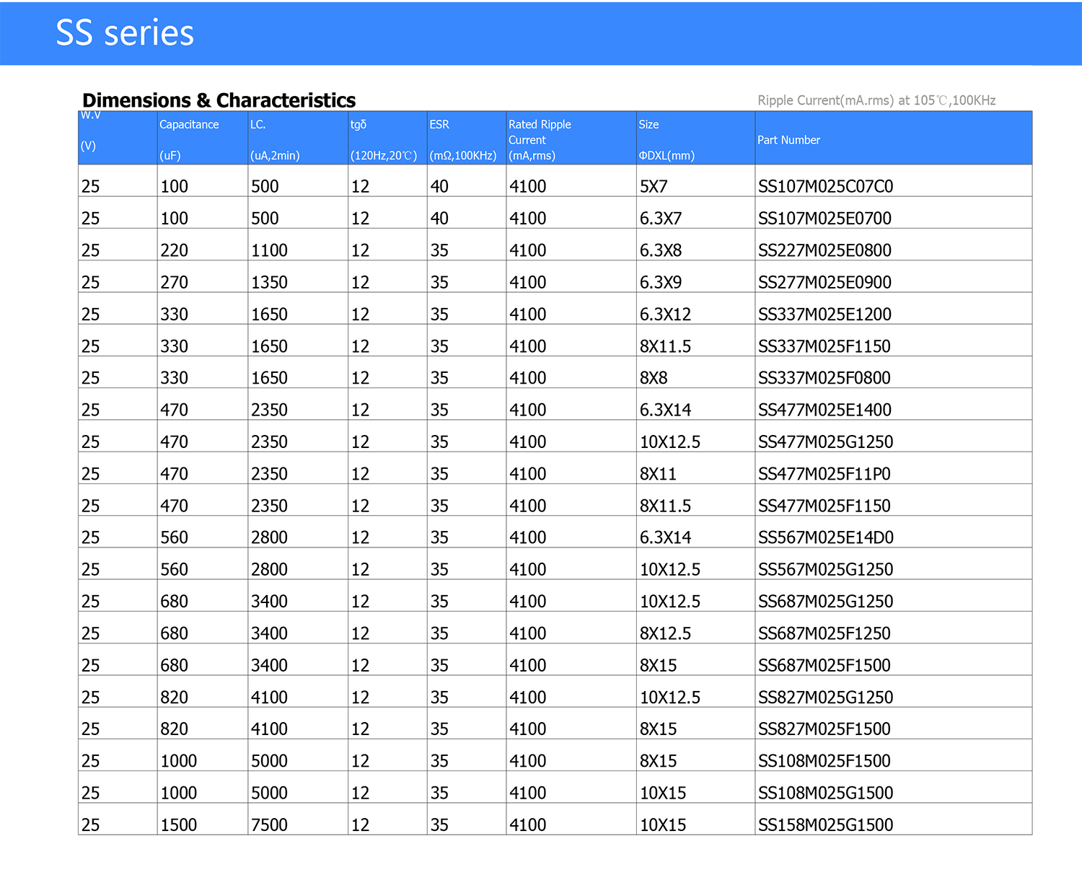Select part number SS567M025E14D0
This screenshot has height=875, width=1082.
pos(825,537)
